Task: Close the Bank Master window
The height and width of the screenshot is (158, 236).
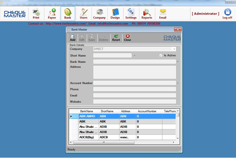Action: pos(178,30)
